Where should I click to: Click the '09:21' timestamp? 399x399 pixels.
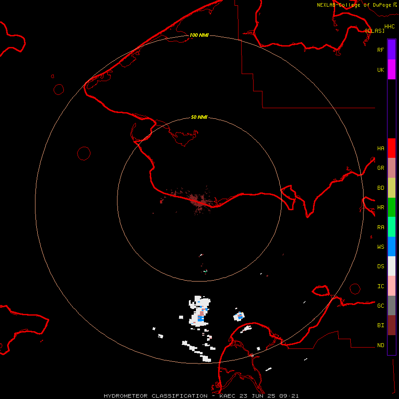point(289,396)
